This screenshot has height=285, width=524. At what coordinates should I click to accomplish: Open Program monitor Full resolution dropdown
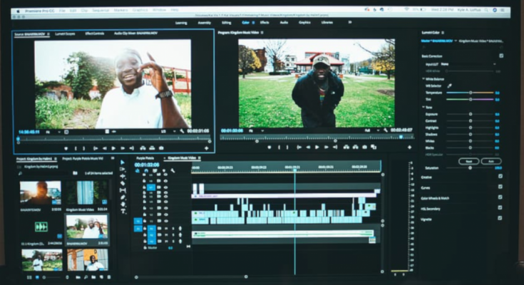pos(372,130)
